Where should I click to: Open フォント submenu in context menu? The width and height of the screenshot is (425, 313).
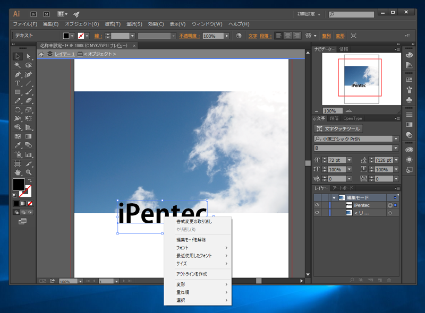coord(198,248)
